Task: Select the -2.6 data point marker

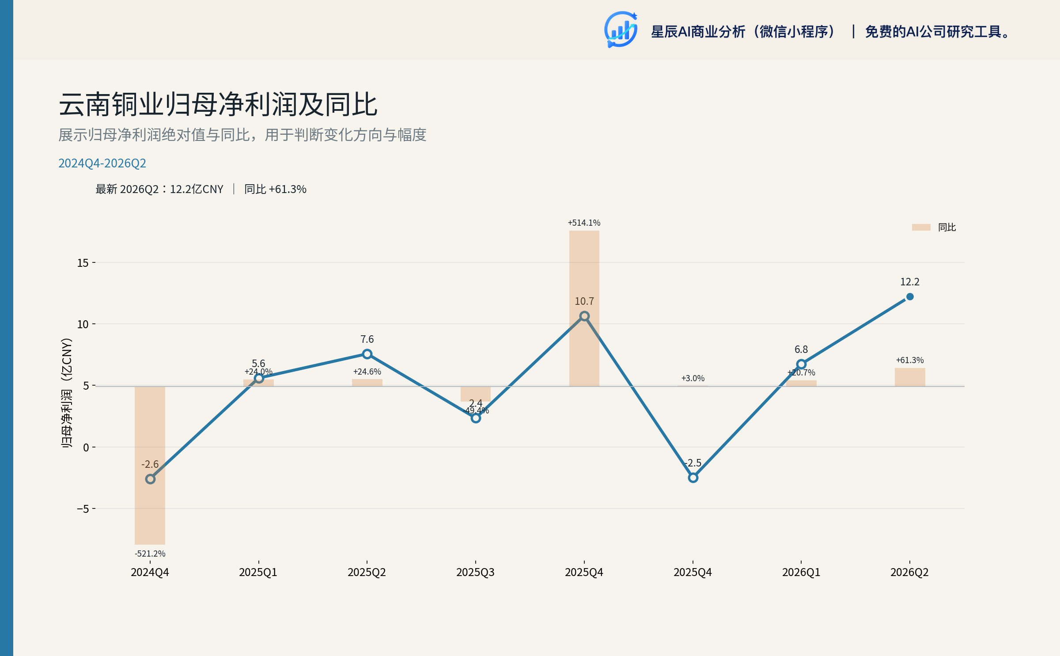Action: click(x=150, y=479)
